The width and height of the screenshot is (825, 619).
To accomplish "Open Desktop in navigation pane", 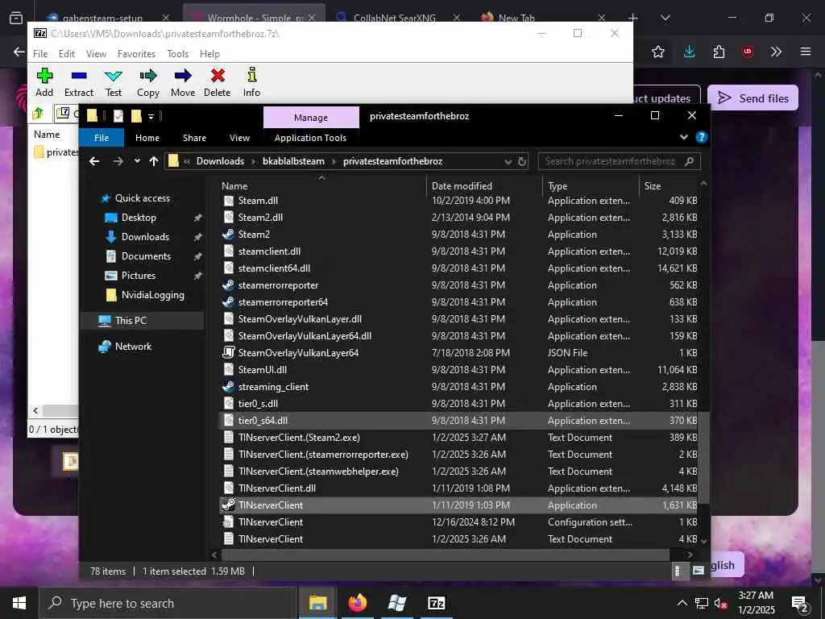I will [139, 218].
